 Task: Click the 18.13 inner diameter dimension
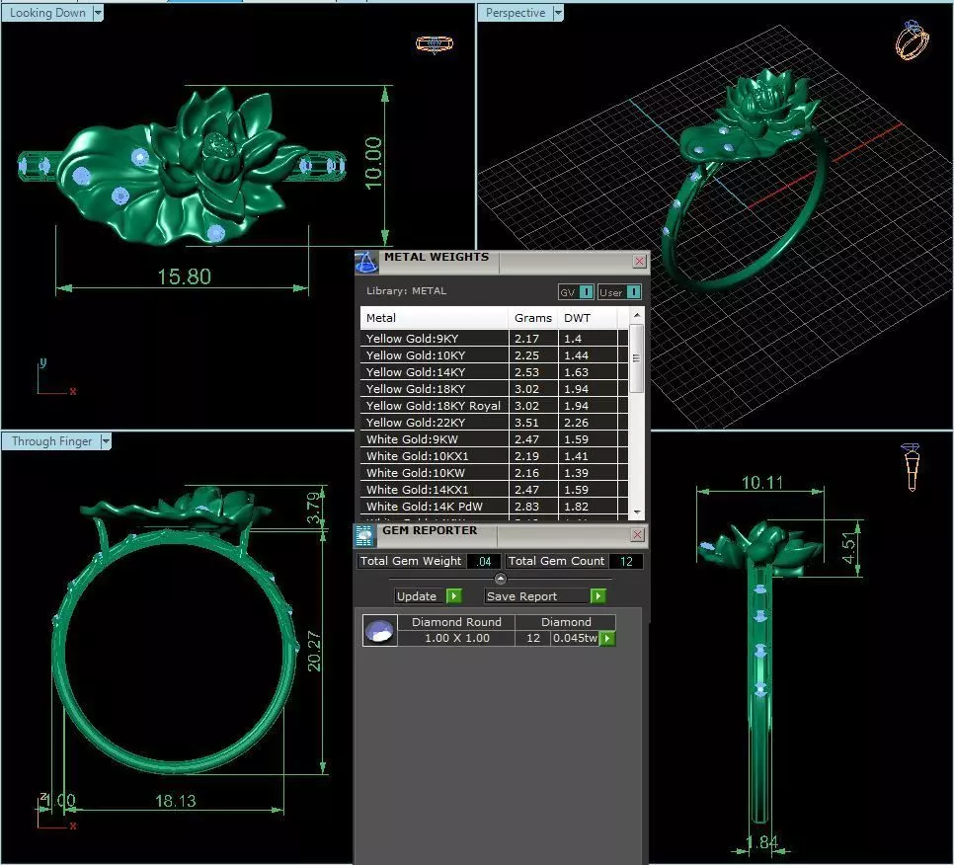[175, 801]
